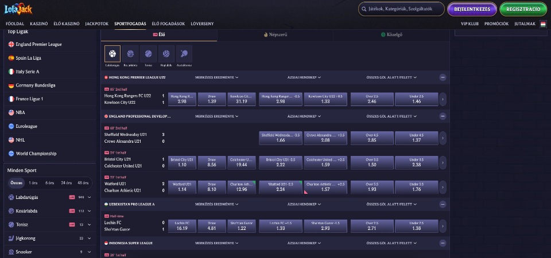Image resolution: width=551 pixels, height=258 pixels.
Task: Click the Bejelentkezés login button
Action: pyautogui.click(x=472, y=9)
